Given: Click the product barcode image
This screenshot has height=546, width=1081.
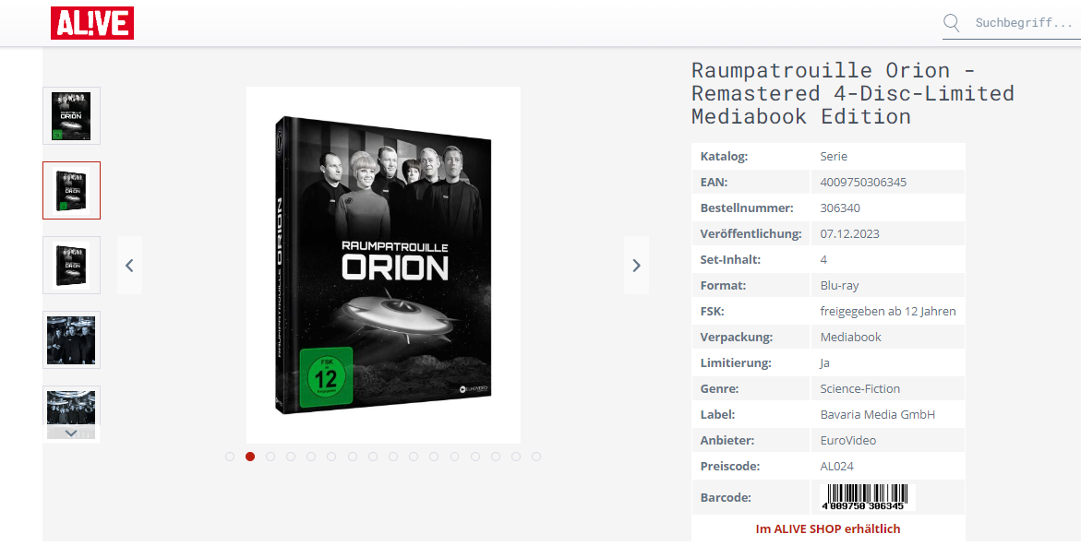Looking at the screenshot, I should tap(867, 496).
